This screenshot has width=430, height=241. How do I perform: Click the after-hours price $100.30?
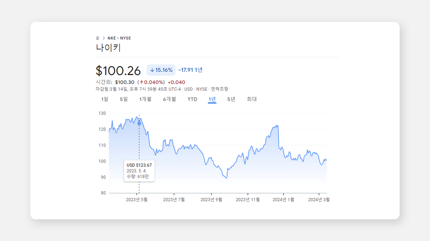point(125,82)
